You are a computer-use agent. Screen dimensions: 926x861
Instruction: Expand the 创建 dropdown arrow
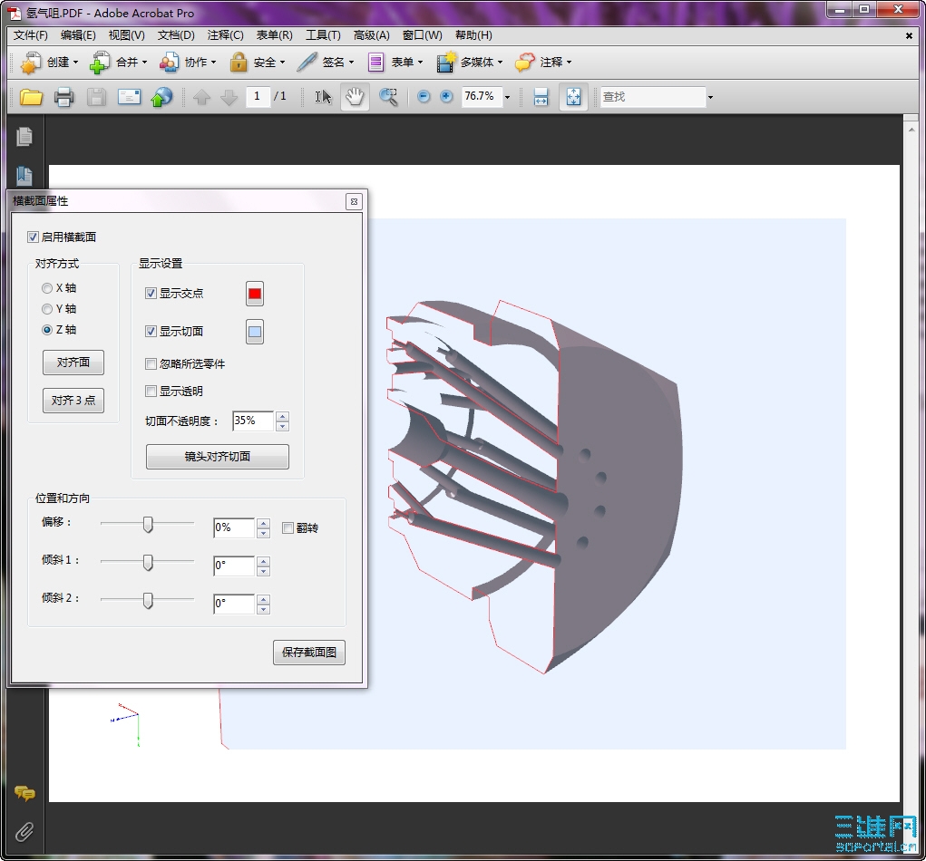pos(75,63)
